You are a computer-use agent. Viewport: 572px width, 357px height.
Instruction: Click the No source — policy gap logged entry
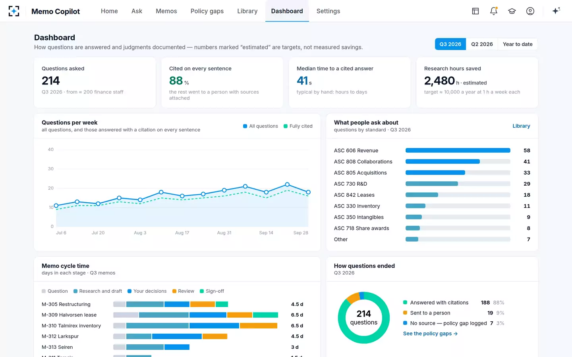[x=454, y=323]
